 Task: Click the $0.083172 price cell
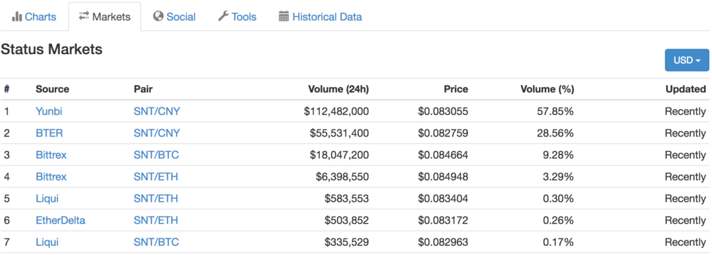point(443,220)
